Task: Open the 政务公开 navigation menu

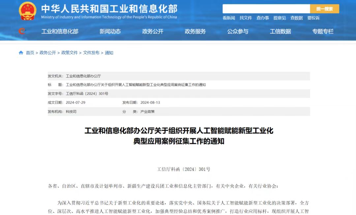Action: (x=153, y=31)
